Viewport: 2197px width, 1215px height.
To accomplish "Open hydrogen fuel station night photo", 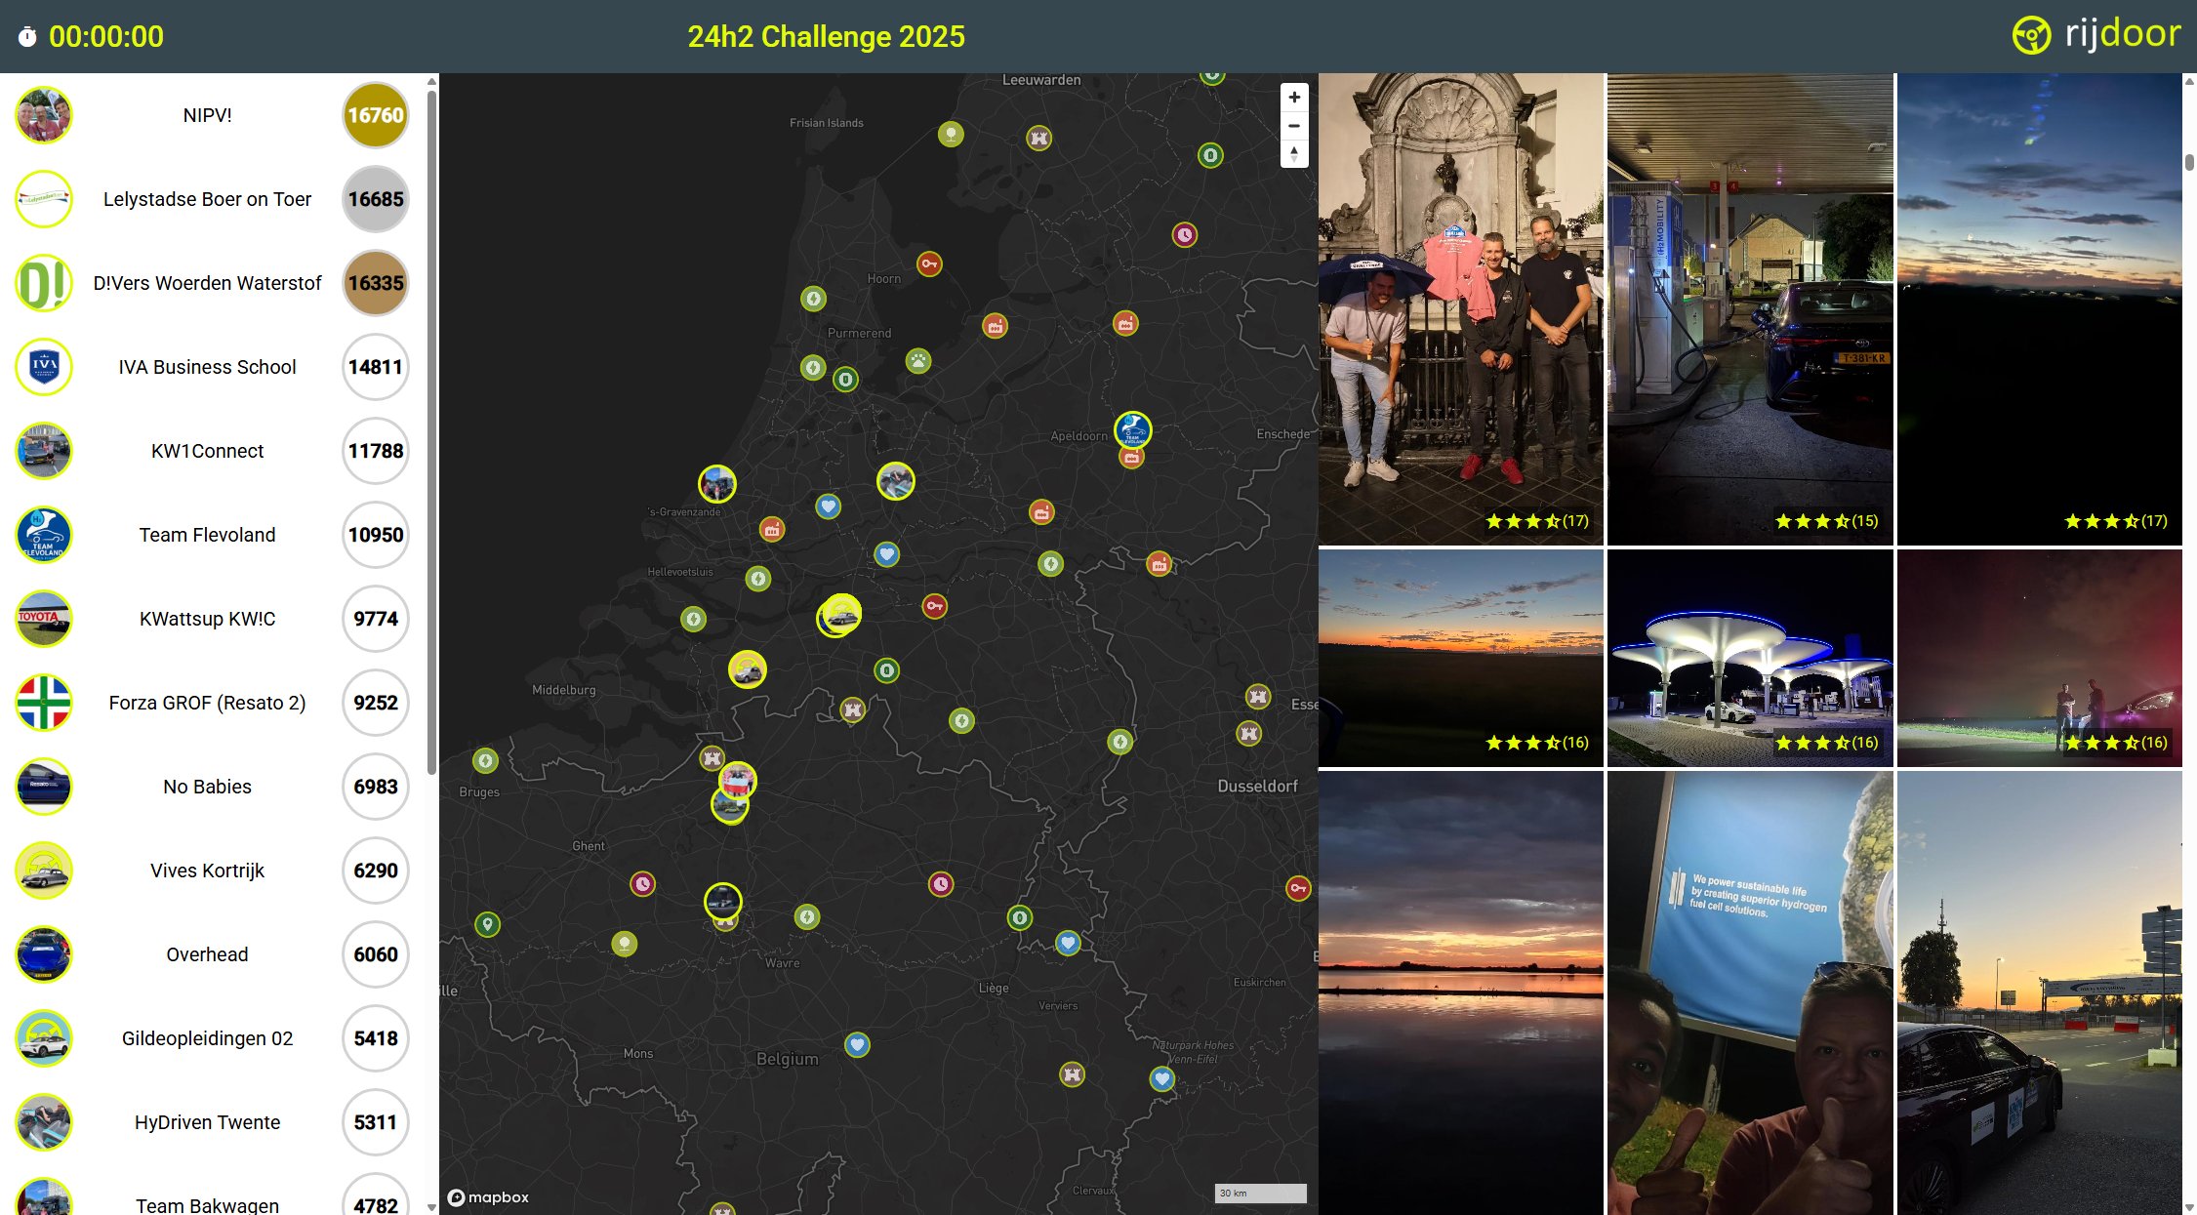I will 1750,308.
